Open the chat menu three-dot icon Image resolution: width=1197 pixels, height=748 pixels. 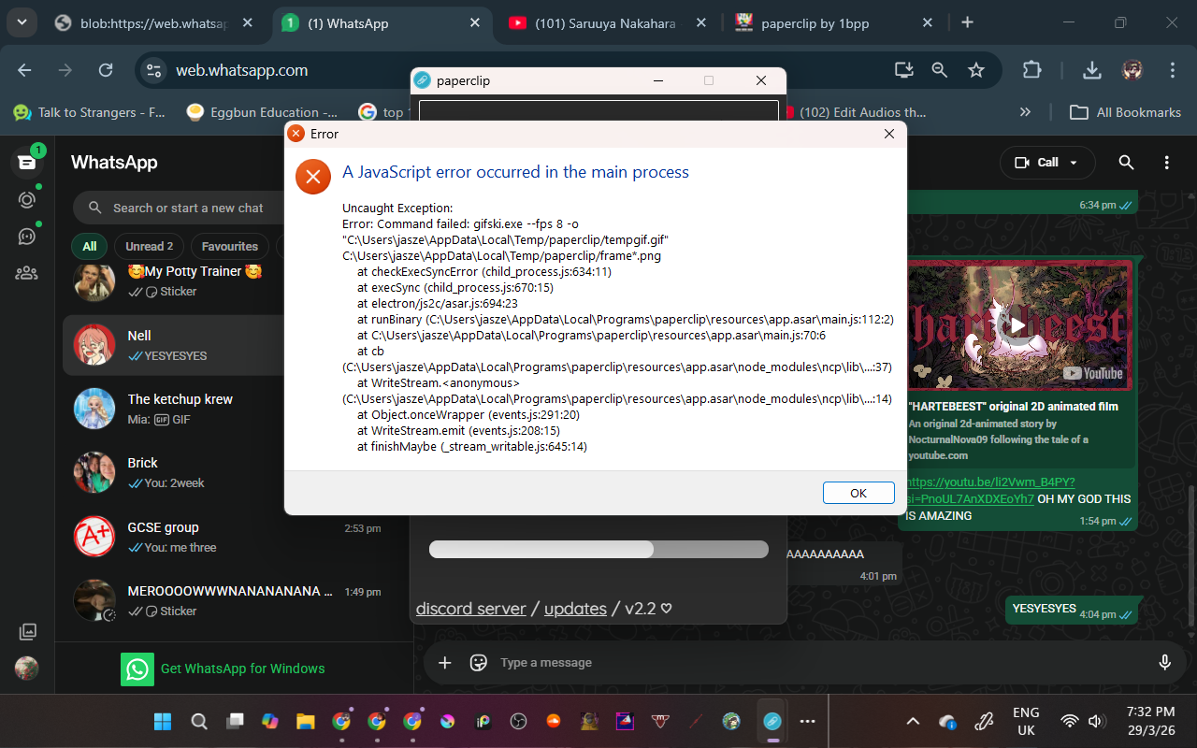point(1166,163)
